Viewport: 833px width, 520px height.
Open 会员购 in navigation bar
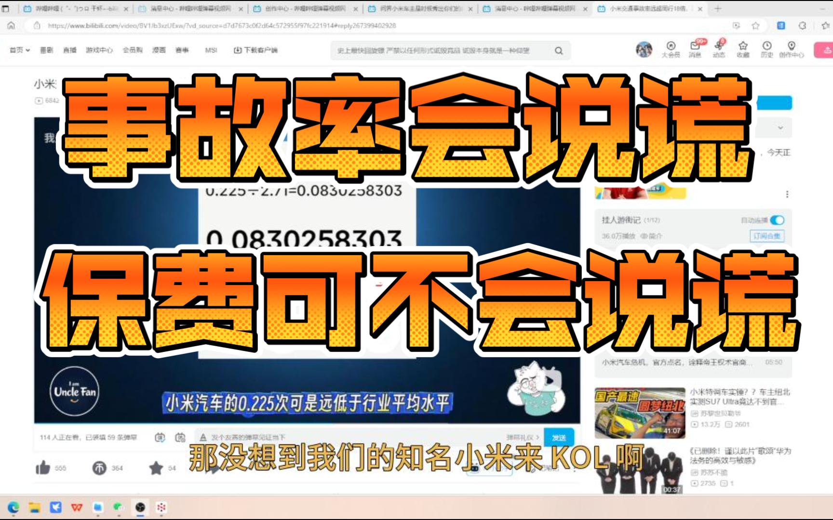(x=133, y=50)
